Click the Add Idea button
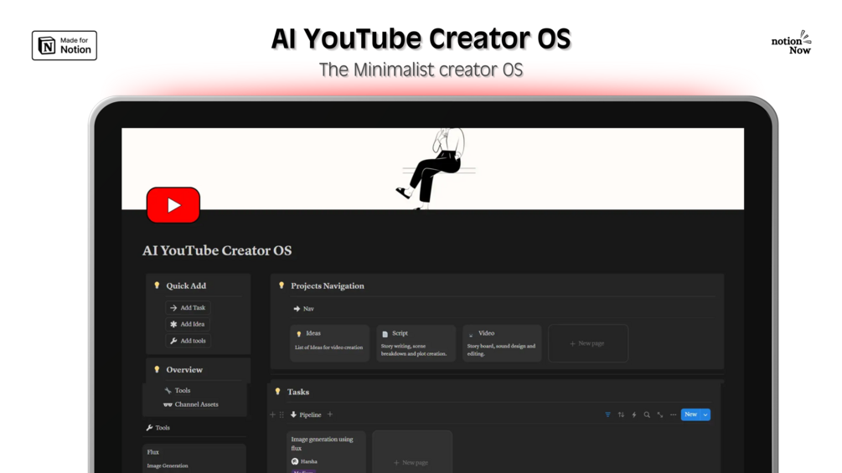 (x=188, y=324)
